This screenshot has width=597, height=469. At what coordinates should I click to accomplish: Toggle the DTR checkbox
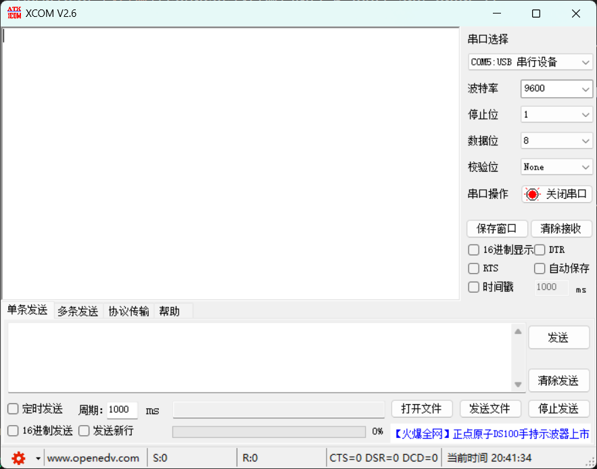click(540, 250)
